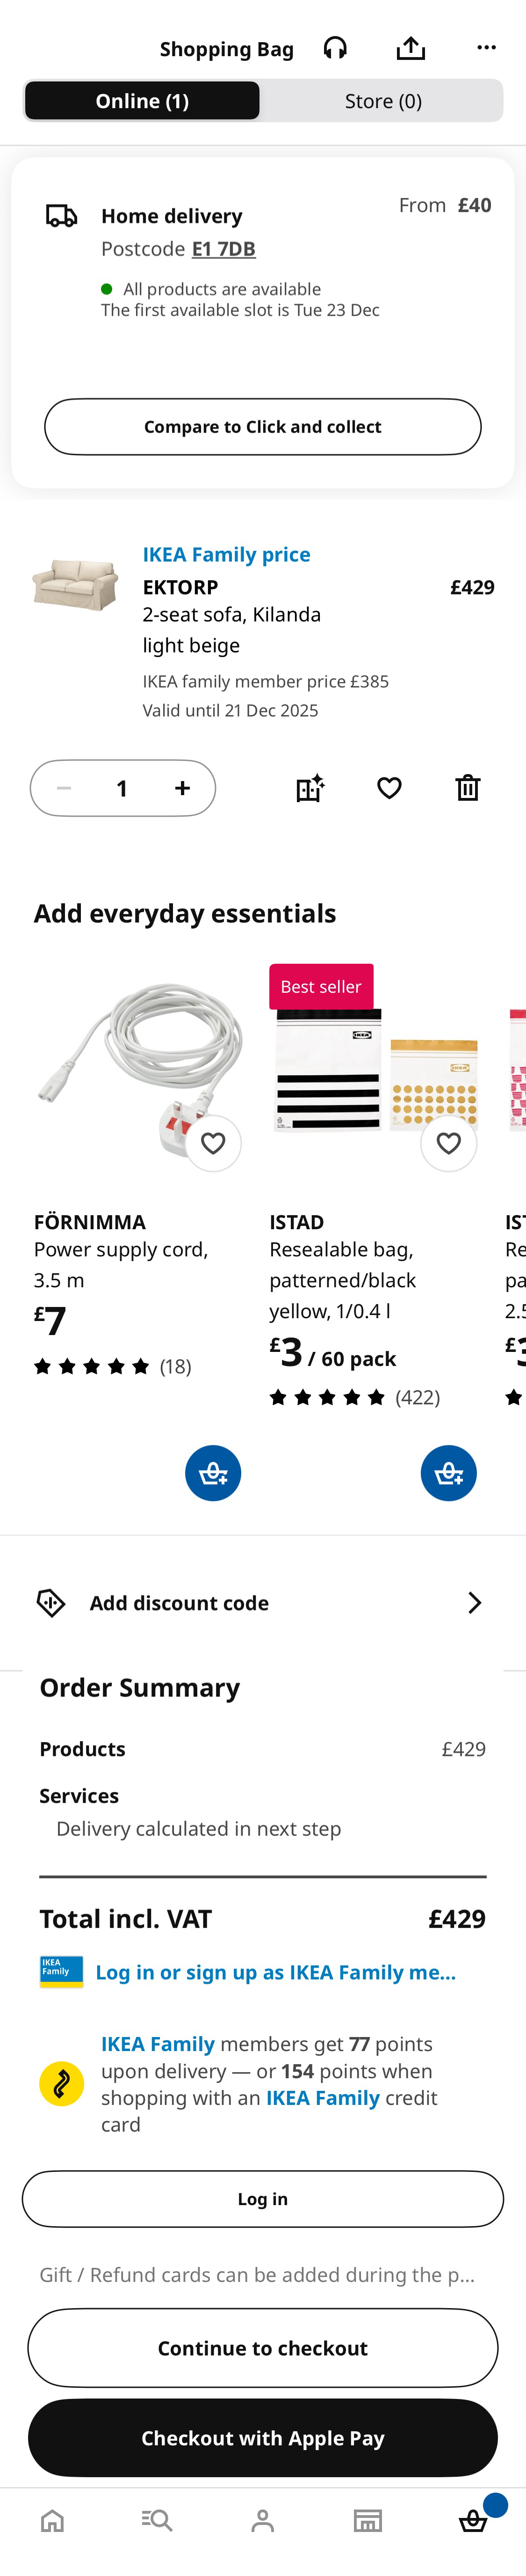The height and width of the screenshot is (2576, 526).
Task: Tap the headset customer support icon
Action: [335, 48]
